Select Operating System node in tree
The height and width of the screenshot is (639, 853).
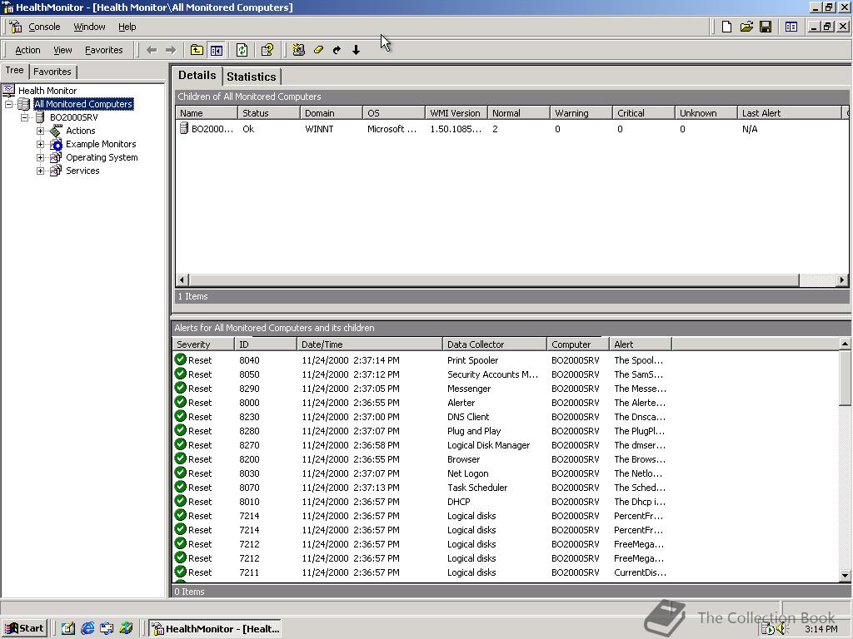point(102,157)
